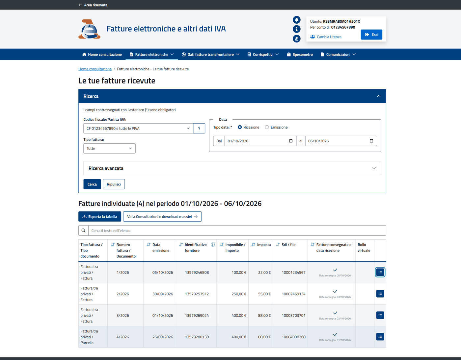Open details icon for invoice 4/2026

(380, 337)
